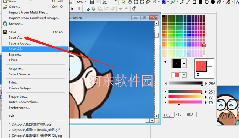Click the dotted selection frame icon
This screenshot has height=138, width=239.
[x=104, y=2]
